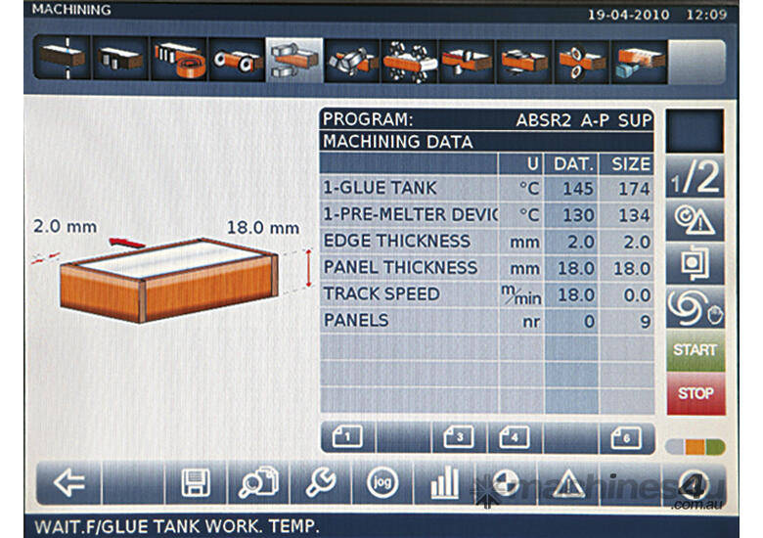This screenshot has width=763, height=538.
Task: Open the program search magnifier icon
Action: click(x=258, y=483)
